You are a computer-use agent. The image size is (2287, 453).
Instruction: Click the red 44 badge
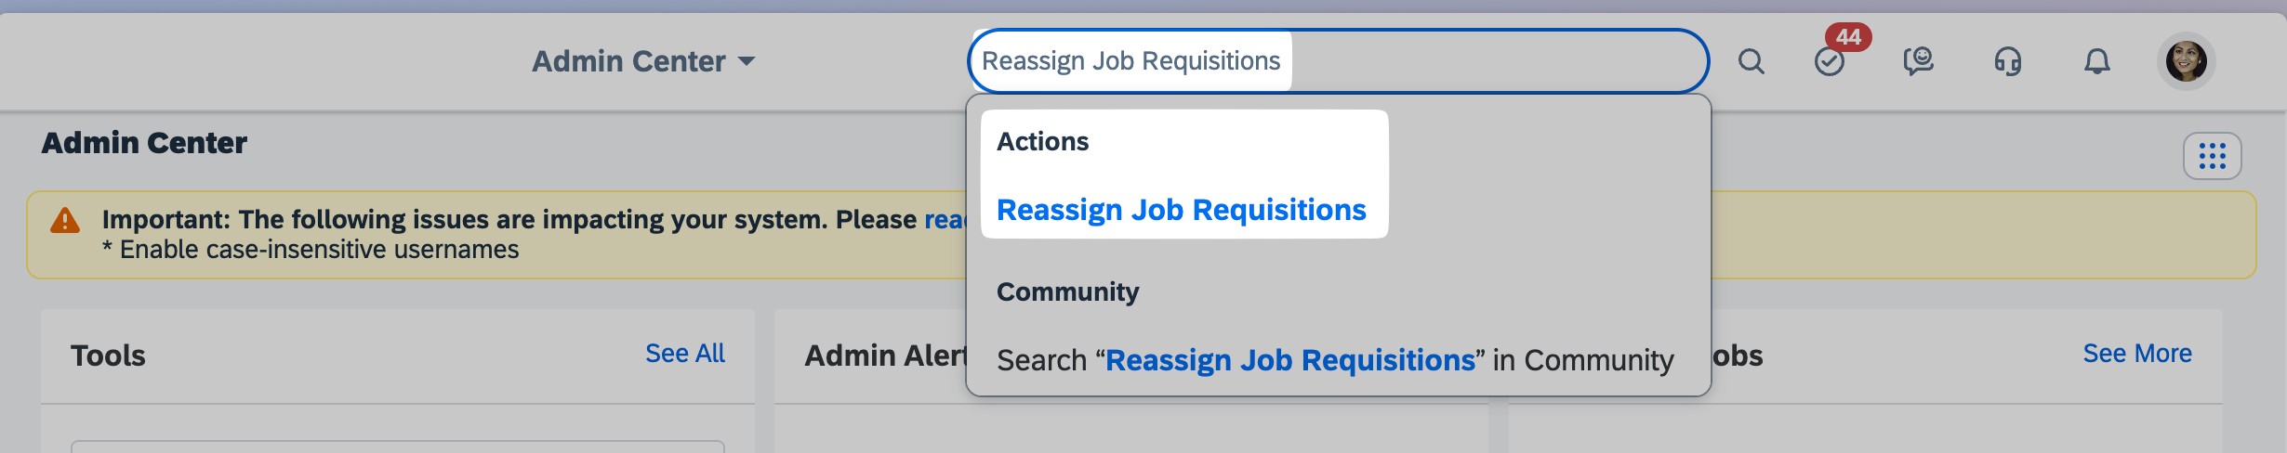point(1847,37)
